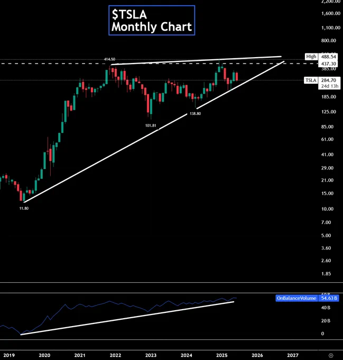This screenshot has width=343, height=360.
Task: Click the 2021 label on time axis
Action: coord(80,355)
